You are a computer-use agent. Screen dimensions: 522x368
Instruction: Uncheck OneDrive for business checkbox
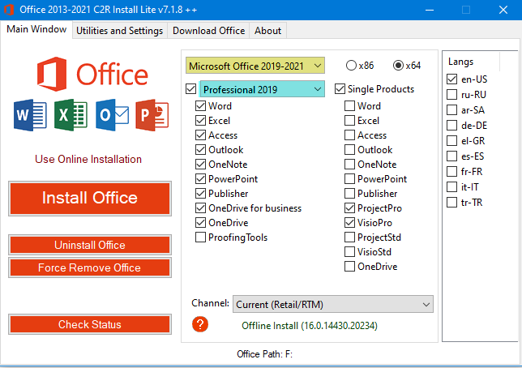[x=200, y=208]
